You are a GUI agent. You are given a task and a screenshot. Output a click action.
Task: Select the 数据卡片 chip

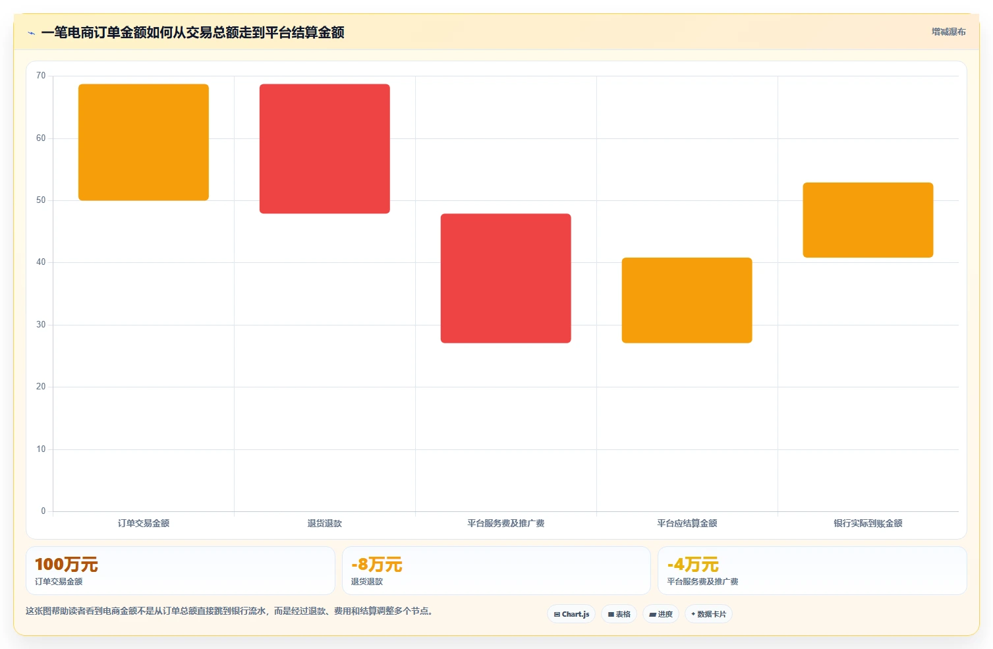[x=708, y=614]
